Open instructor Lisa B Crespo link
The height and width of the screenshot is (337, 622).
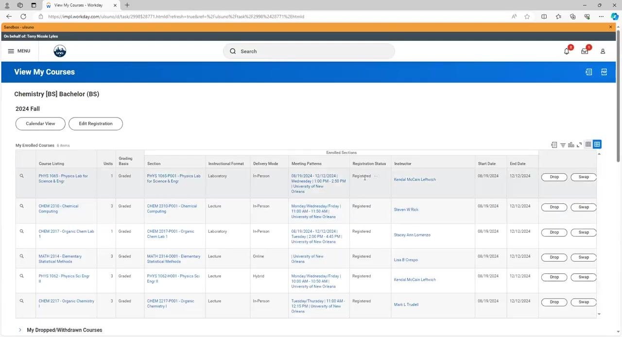pos(406,260)
